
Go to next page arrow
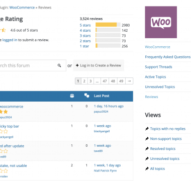click(129, 81)
